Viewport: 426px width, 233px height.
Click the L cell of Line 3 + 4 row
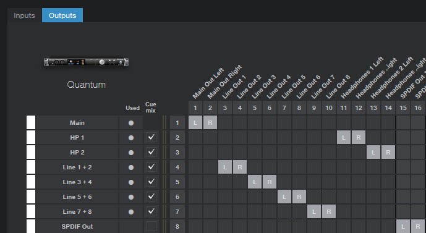tap(254, 182)
